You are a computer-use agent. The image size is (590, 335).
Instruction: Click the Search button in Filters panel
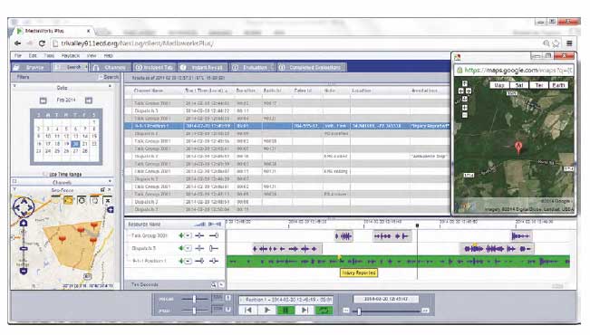(x=109, y=77)
